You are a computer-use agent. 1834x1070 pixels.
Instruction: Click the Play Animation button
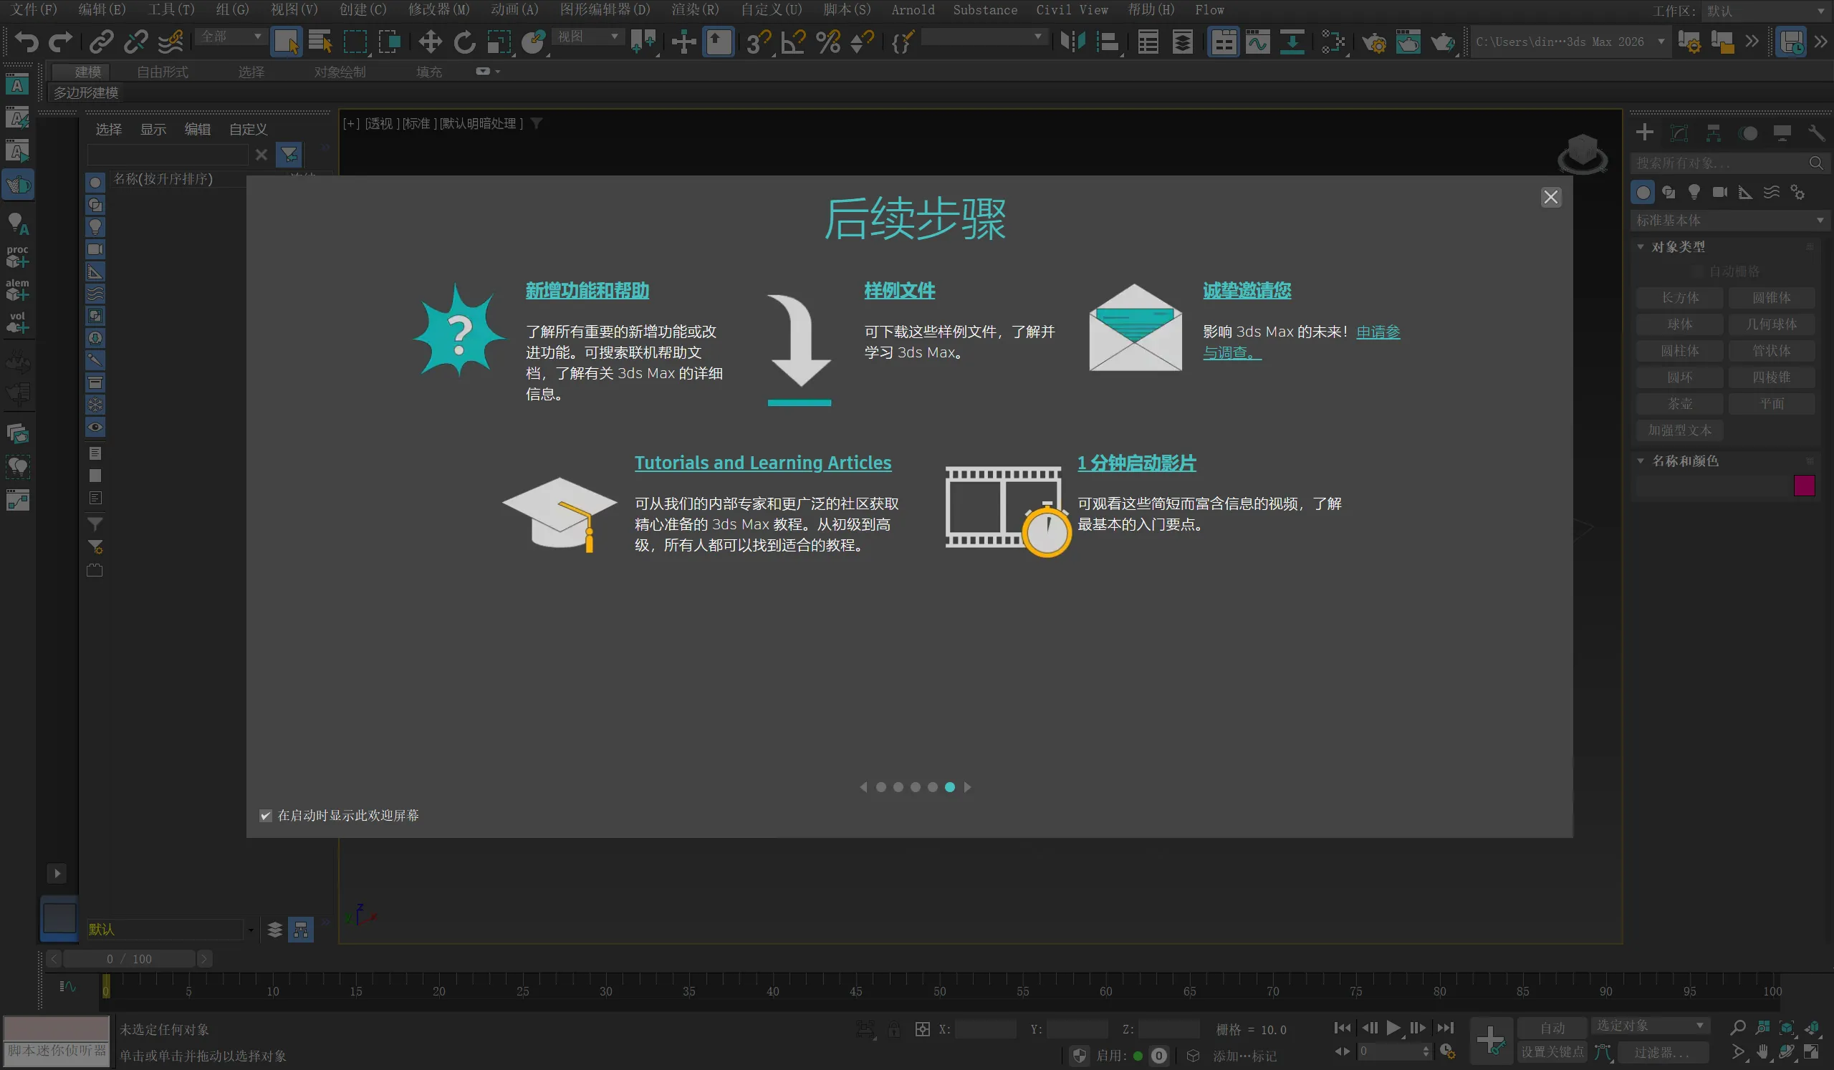point(1393,1027)
